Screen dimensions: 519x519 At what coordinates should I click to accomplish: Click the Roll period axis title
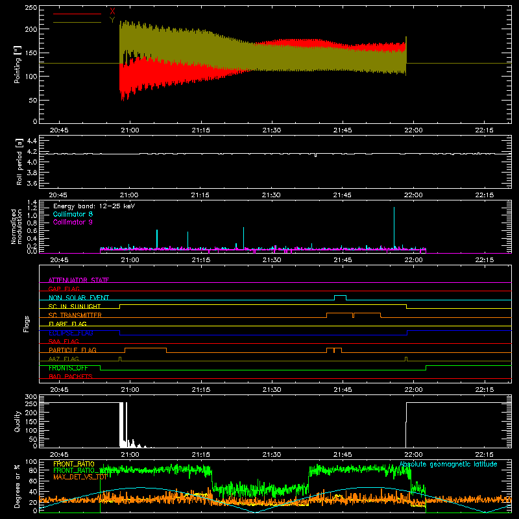pyautogui.click(x=19, y=162)
